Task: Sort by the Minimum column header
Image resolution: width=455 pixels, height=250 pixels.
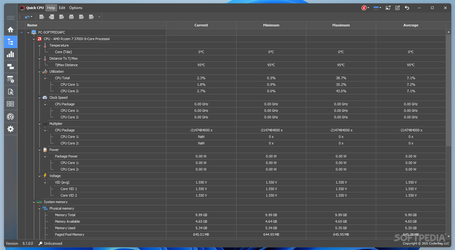Action: (271, 25)
